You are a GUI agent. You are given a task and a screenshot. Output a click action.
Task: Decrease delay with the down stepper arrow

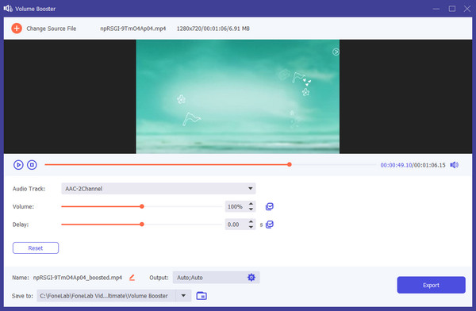click(251, 227)
